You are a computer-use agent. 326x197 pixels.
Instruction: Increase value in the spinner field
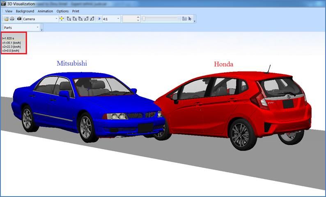pyautogui.click(x=138, y=18)
